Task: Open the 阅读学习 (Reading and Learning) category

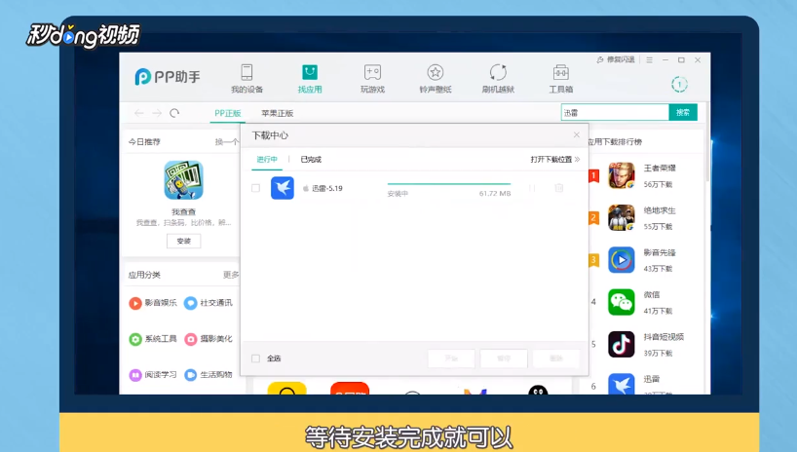Action: (x=153, y=375)
